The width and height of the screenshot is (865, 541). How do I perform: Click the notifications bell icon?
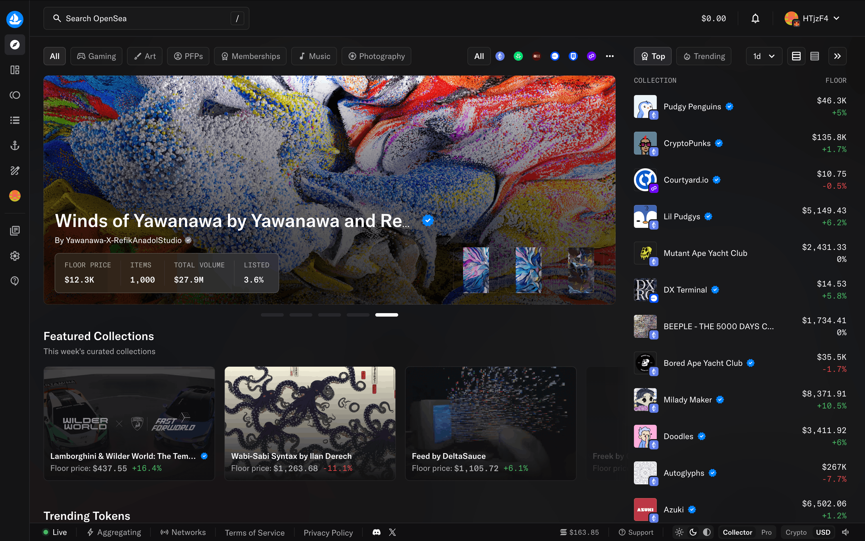click(x=755, y=18)
